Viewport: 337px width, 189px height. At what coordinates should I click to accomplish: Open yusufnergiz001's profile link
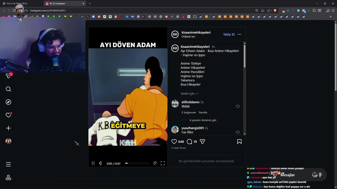pos(192,128)
